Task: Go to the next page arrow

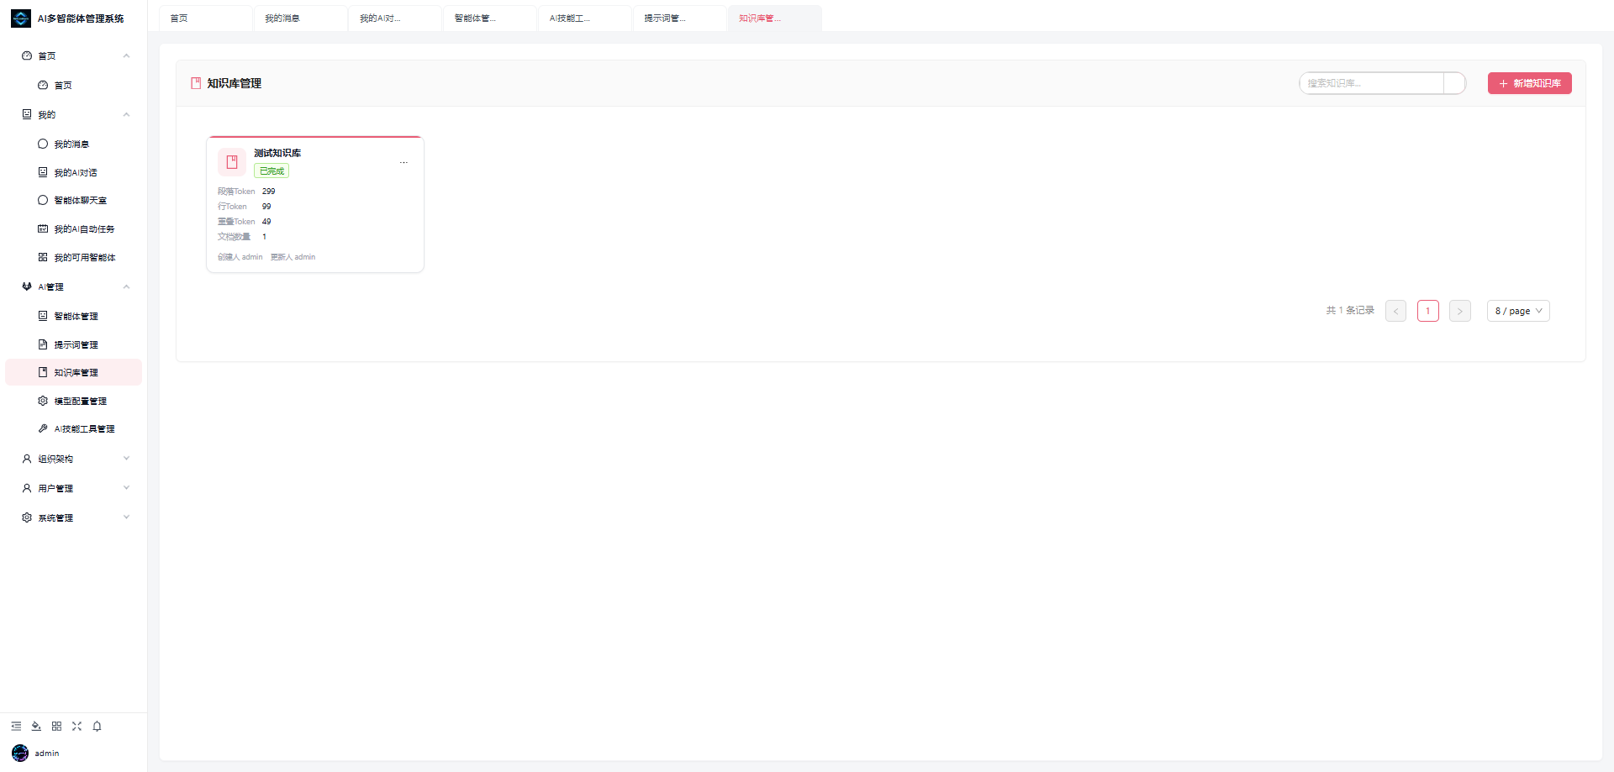Action: click(1460, 311)
